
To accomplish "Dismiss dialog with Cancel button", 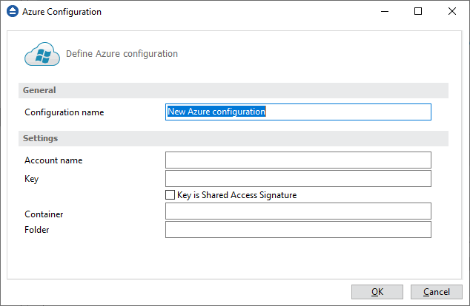I will tap(437, 292).
